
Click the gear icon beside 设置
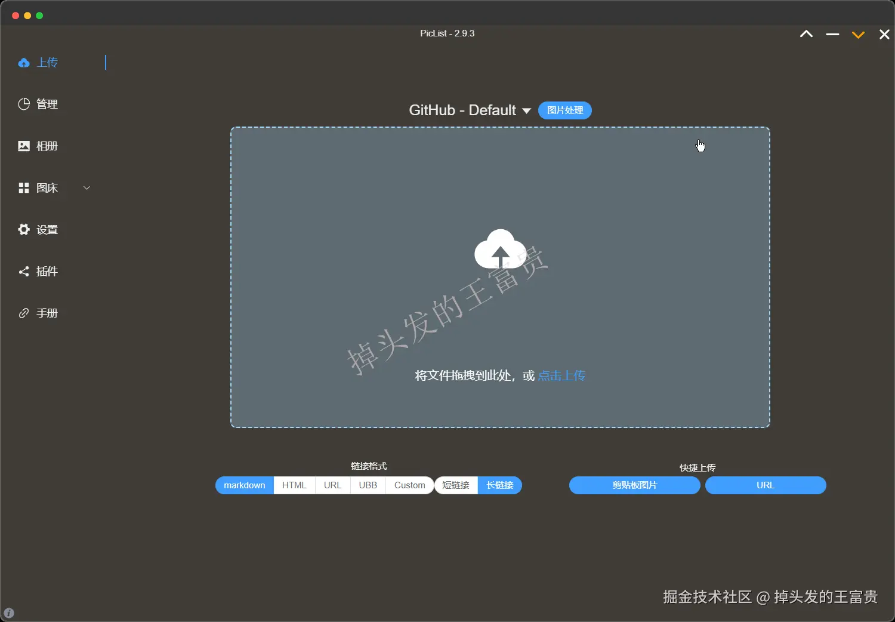click(x=24, y=229)
